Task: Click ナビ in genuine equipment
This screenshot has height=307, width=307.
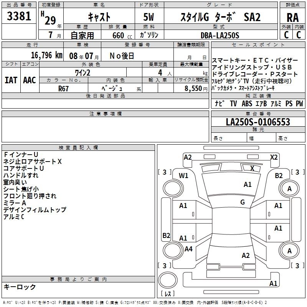Action: tap(220, 103)
